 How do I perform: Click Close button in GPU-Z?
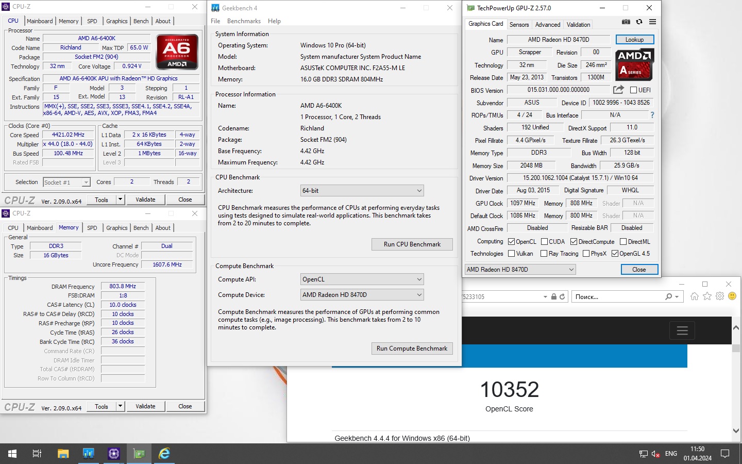coord(639,270)
